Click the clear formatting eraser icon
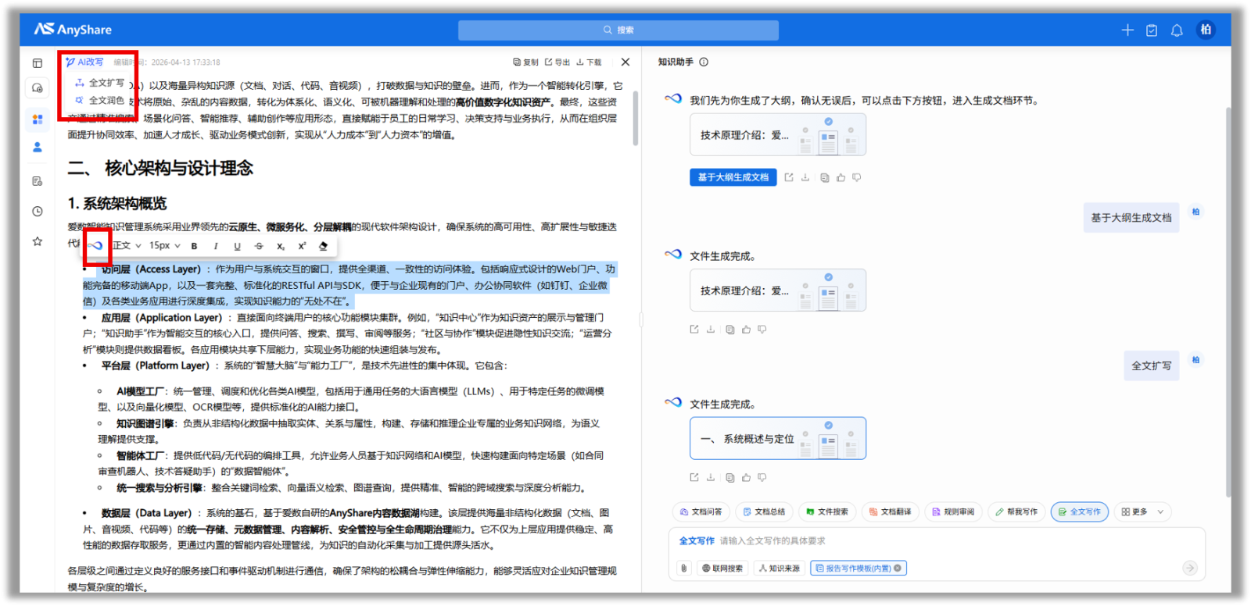Image resolution: width=1251 pixels, height=606 pixels. click(323, 246)
